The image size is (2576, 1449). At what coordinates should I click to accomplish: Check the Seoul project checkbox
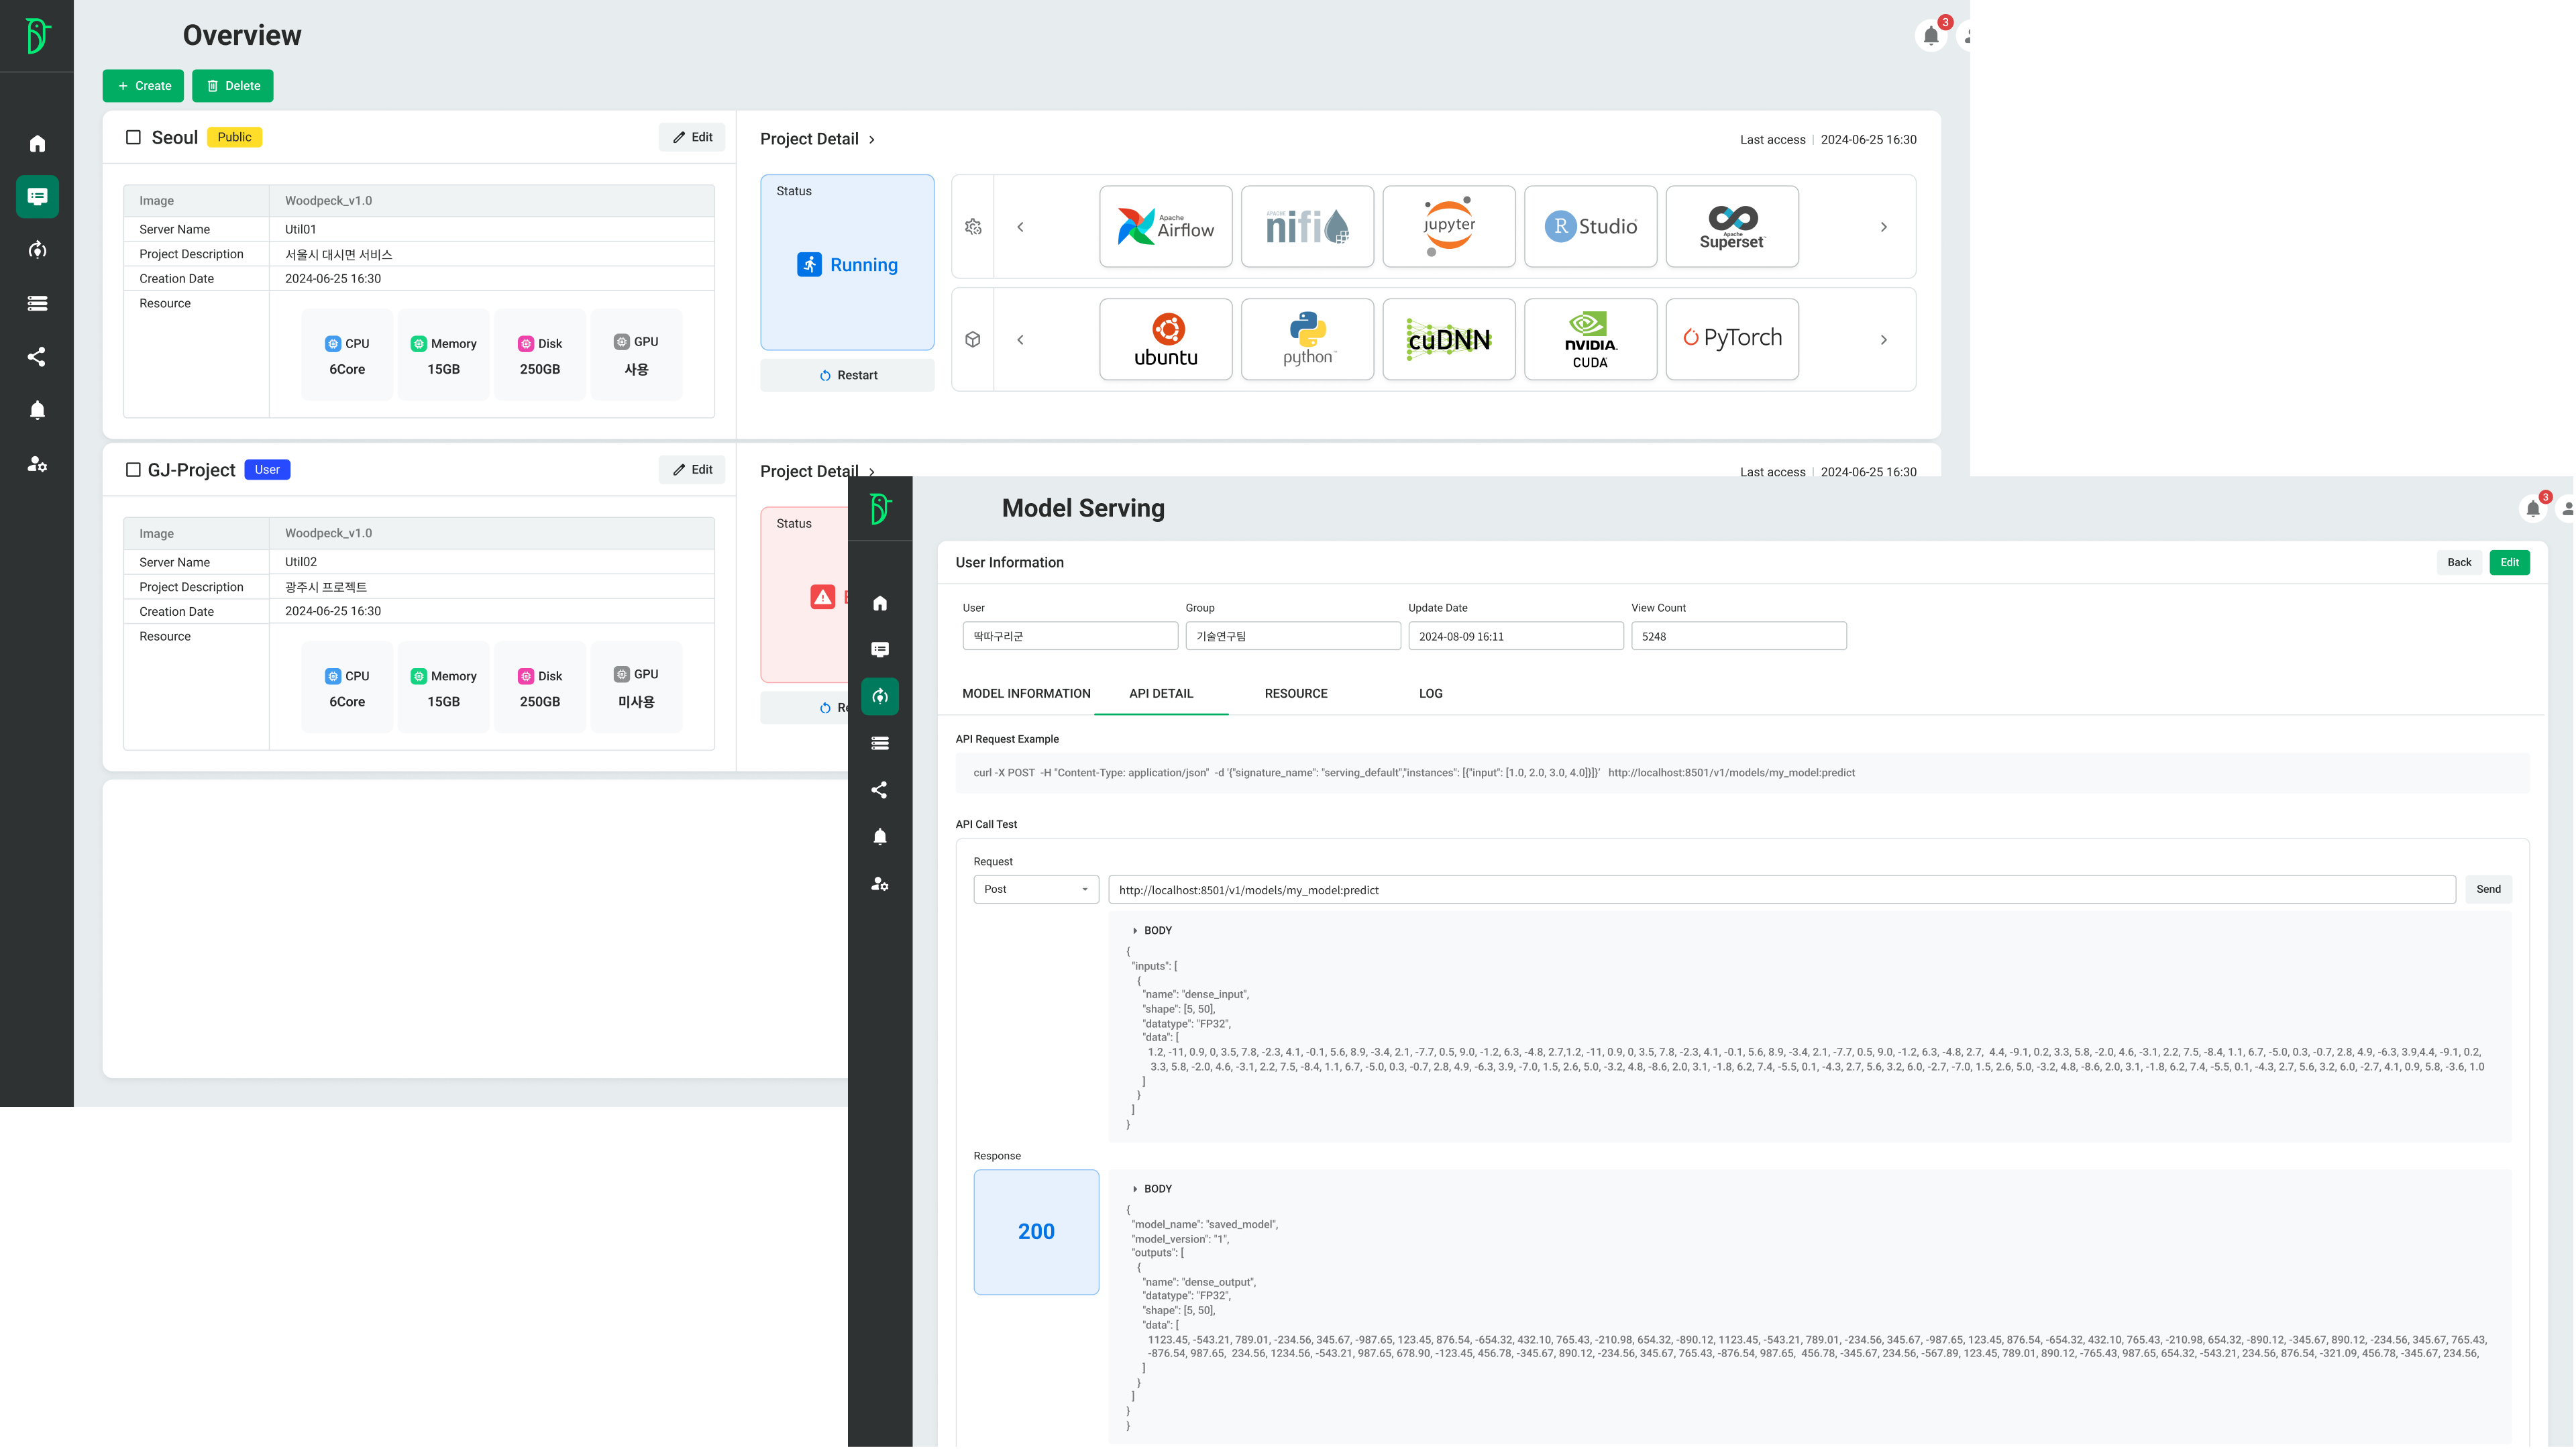[x=133, y=137]
